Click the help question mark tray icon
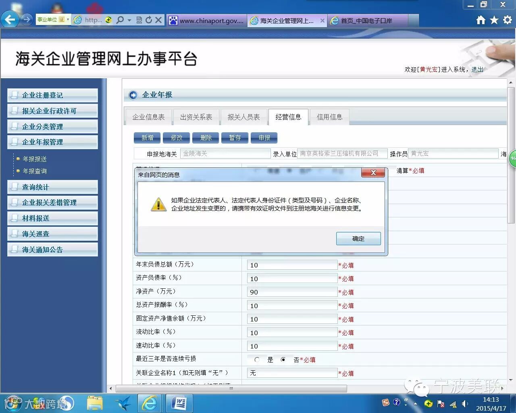Screen dimensions: 516x413 click(396, 402)
